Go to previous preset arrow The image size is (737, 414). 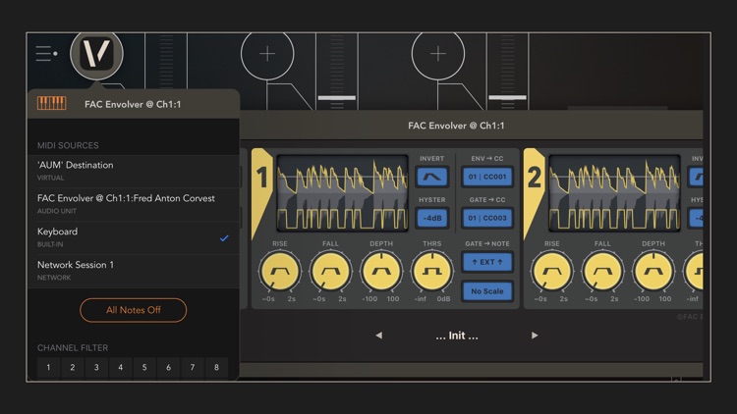click(379, 336)
